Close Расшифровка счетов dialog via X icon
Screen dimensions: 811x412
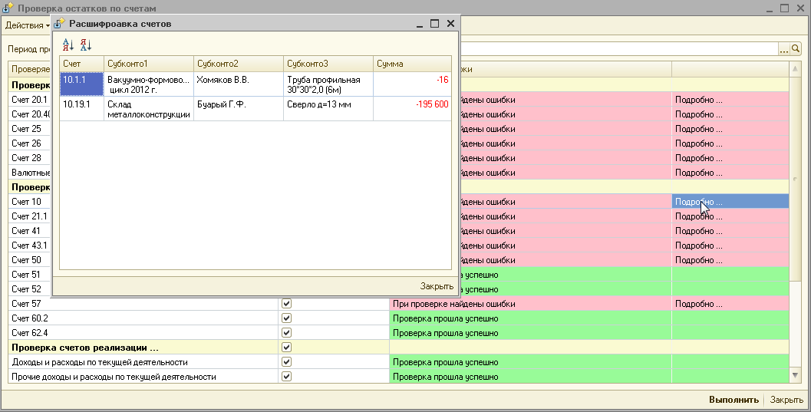click(x=450, y=24)
